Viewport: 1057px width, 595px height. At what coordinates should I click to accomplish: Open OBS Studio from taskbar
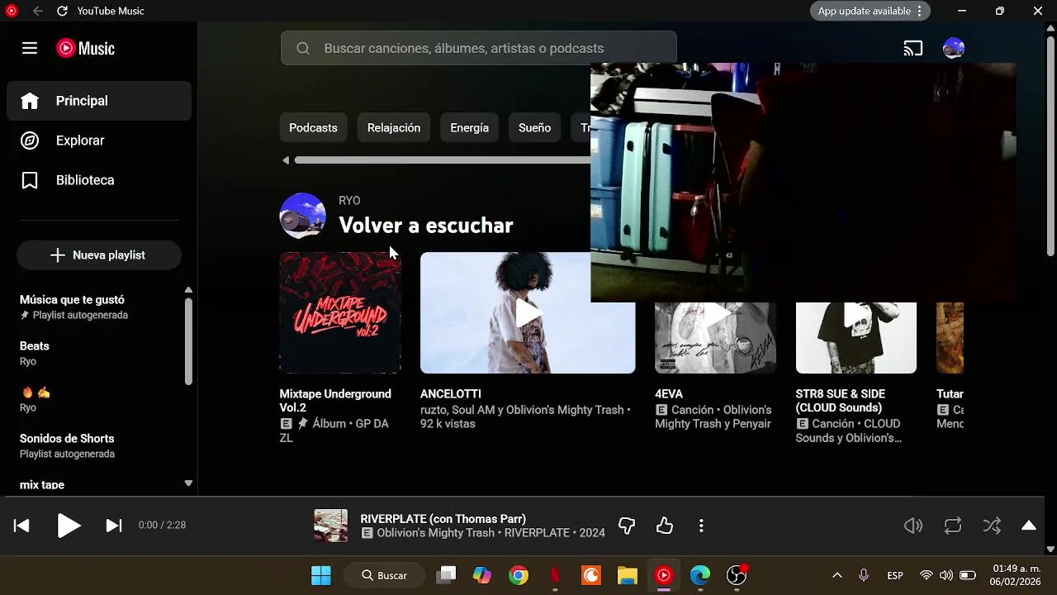pos(737,575)
